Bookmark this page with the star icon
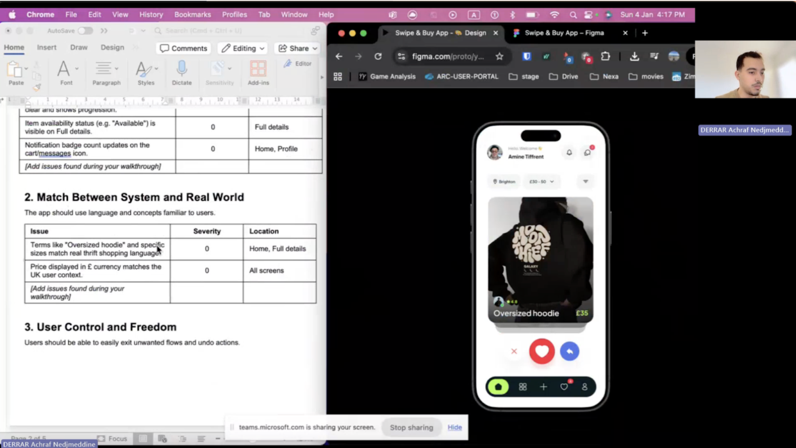This screenshot has width=796, height=448. tap(499, 56)
